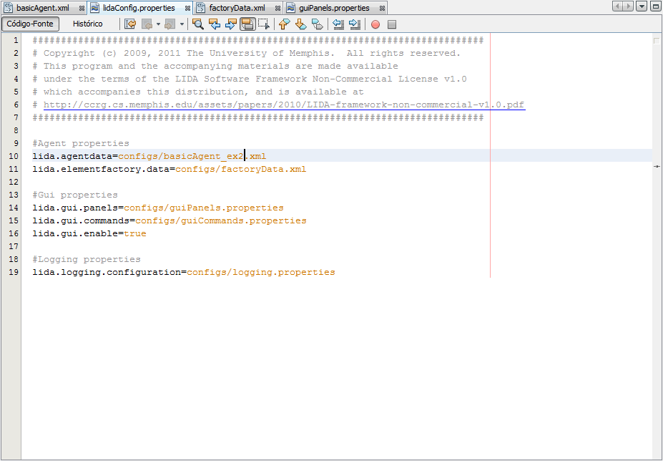Toggle Bookmark on current line

317,24
